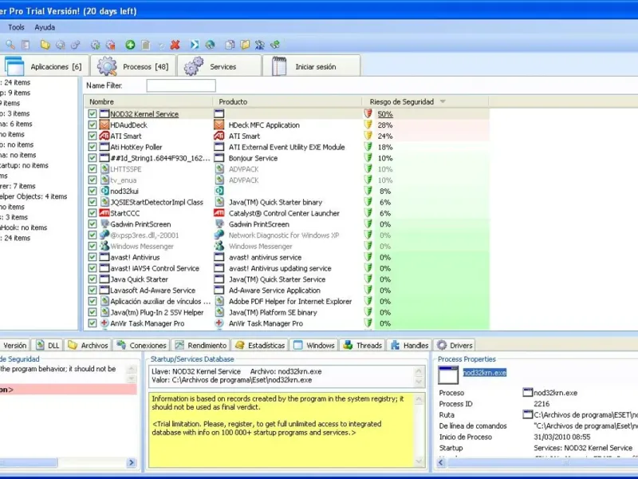Screen dimensions: 638x479
Task: Uncheck the StartCCC checkbox
Action: 93,212
